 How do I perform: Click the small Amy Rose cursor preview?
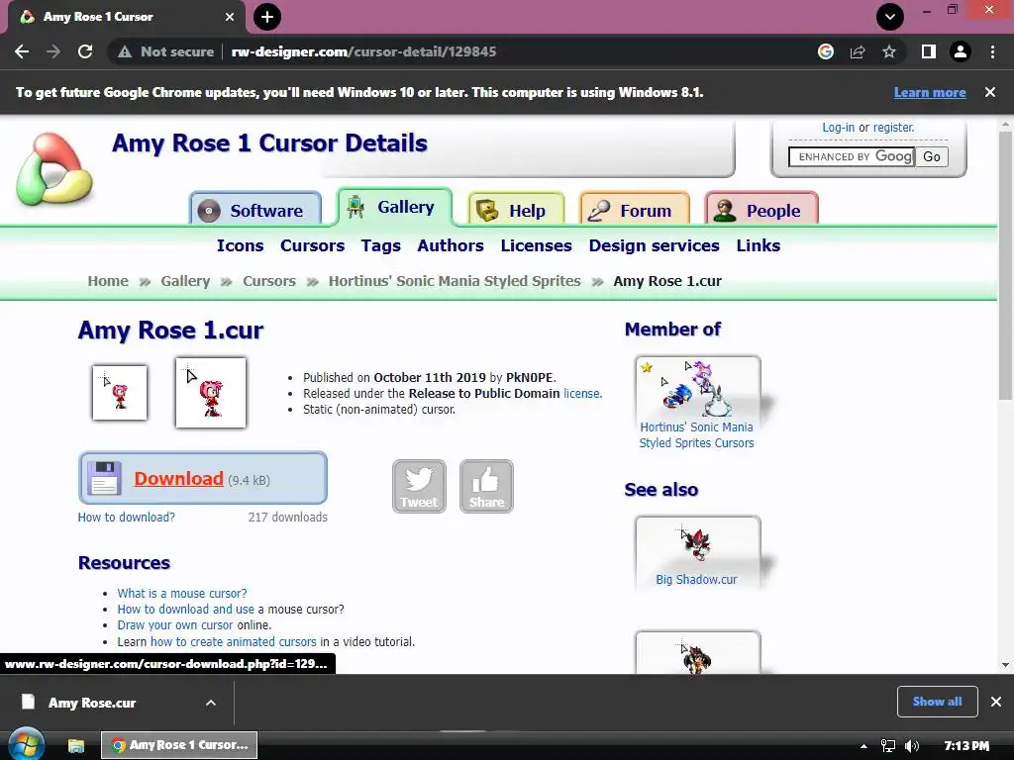coord(120,392)
